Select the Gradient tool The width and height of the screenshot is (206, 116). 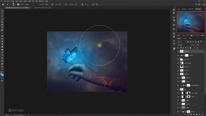pos(2,44)
